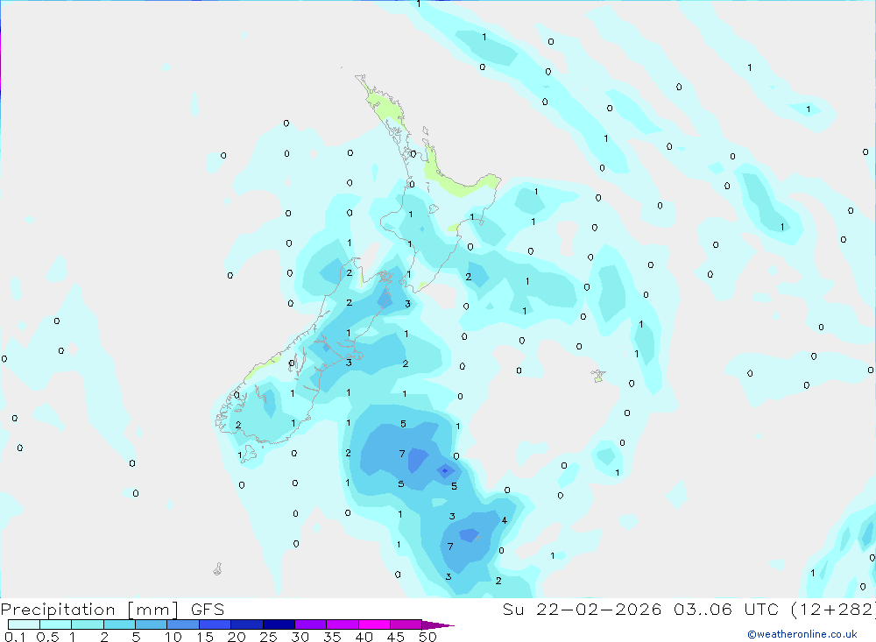Select the 5–10 mm legend color swatch
Viewport: 876px width, 642px height.
click(x=151, y=624)
